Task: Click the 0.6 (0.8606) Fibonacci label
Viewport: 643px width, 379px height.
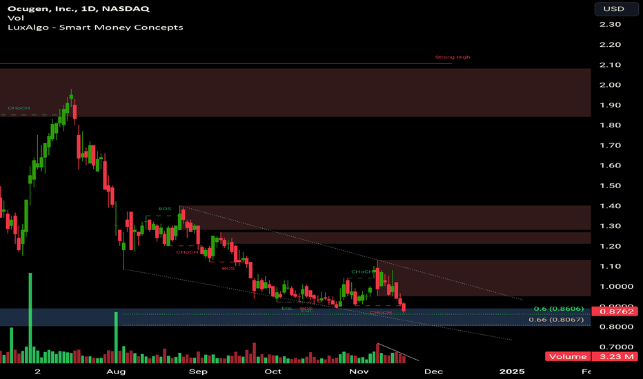Action: [x=559, y=309]
